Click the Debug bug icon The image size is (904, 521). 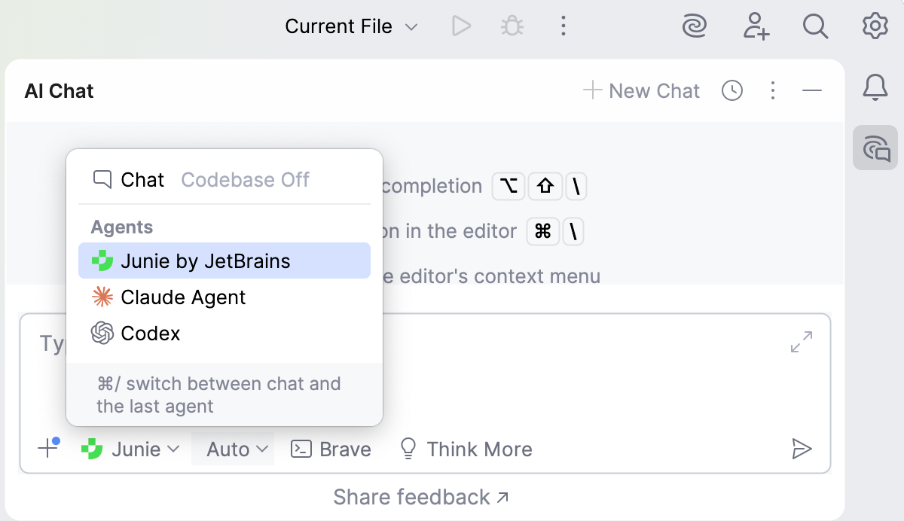tap(512, 27)
